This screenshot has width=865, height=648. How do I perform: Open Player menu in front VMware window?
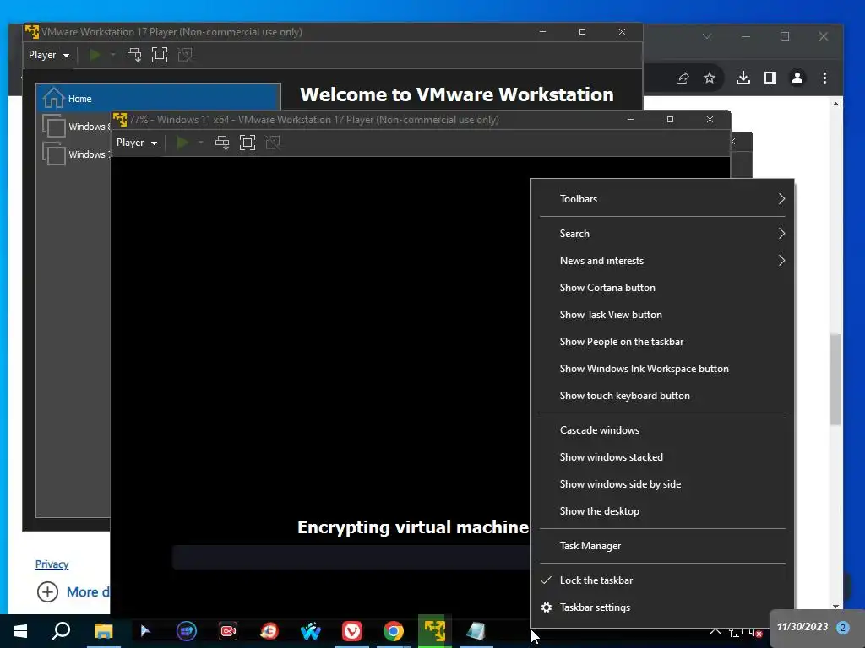137,143
